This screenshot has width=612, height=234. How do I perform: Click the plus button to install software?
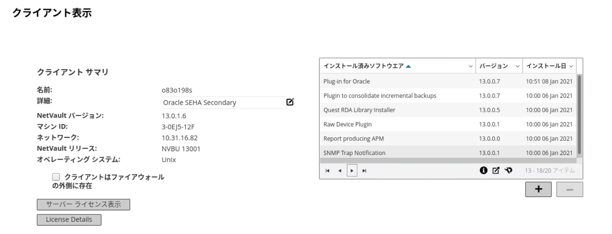[x=538, y=189]
